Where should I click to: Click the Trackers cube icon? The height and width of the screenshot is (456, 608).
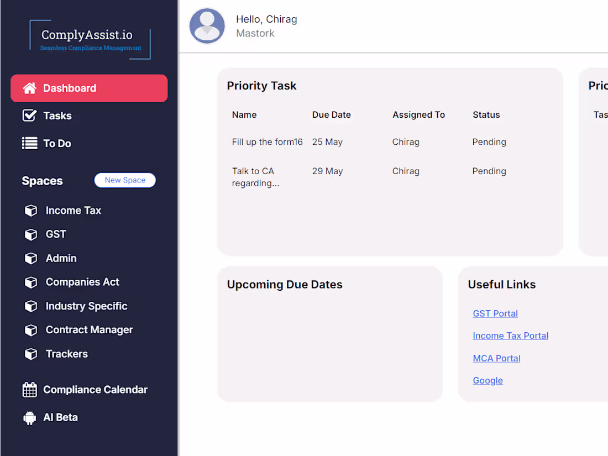[31, 354]
